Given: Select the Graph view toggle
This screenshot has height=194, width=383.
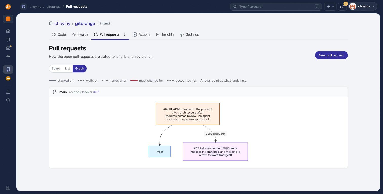Looking at the screenshot, I should (x=80, y=69).
